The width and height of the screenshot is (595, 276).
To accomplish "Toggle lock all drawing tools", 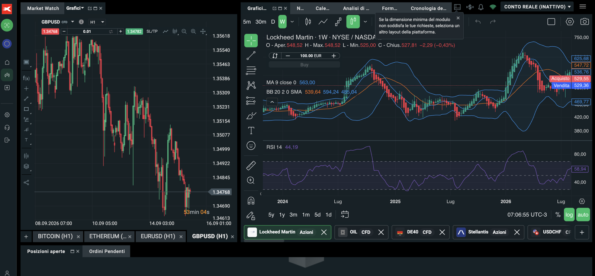I will pos(251,216).
